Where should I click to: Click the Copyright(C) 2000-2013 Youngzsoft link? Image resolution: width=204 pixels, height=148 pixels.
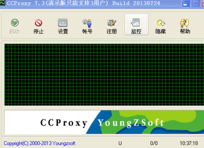click(x=40, y=143)
